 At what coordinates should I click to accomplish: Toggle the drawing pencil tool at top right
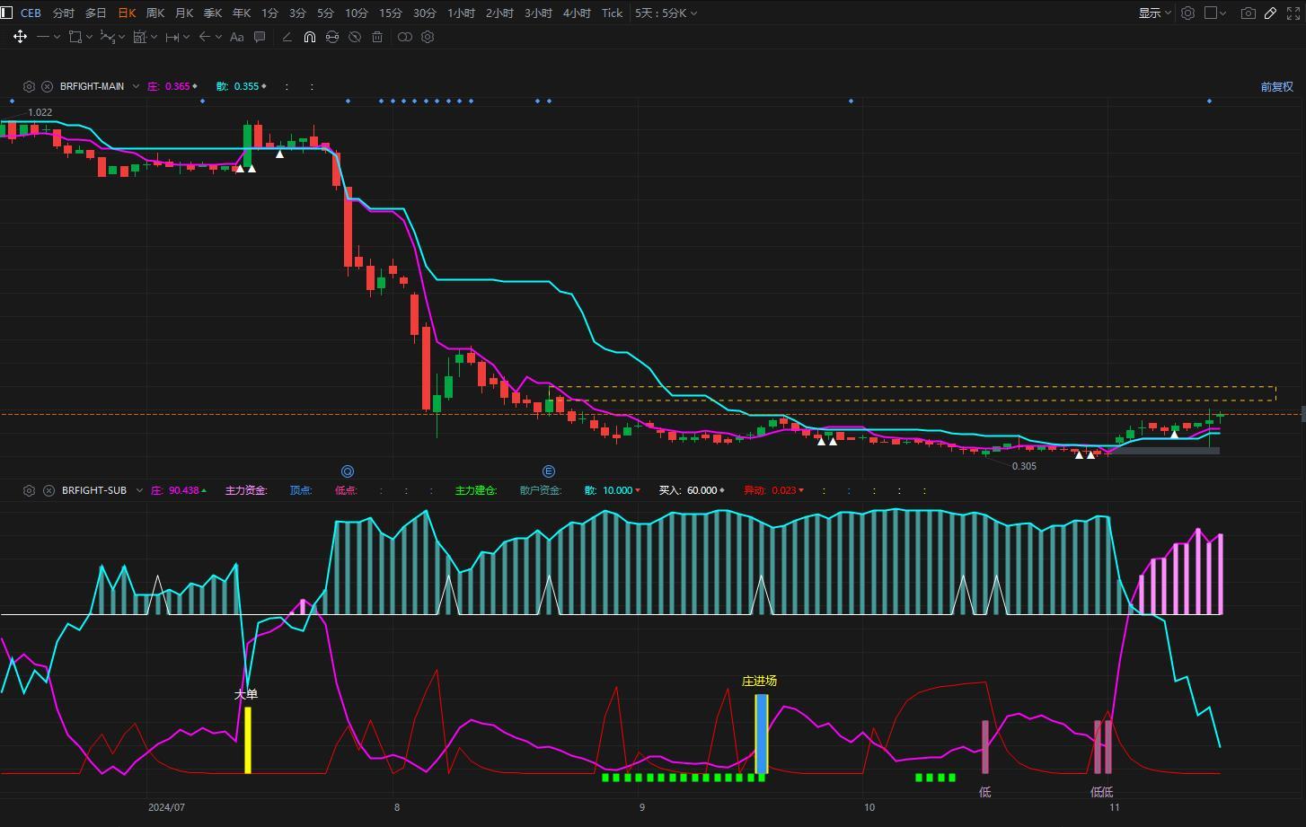point(1271,13)
